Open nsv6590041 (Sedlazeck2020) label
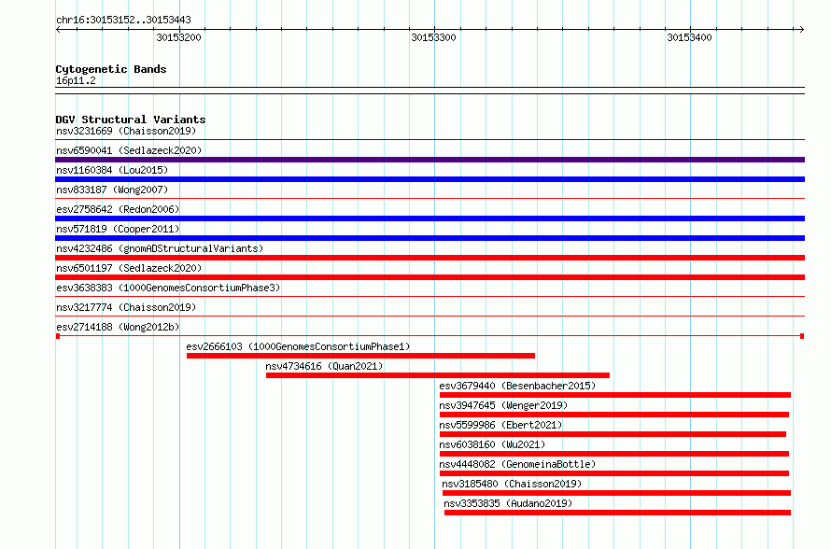This screenshot has width=831, height=549. click(129, 150)
